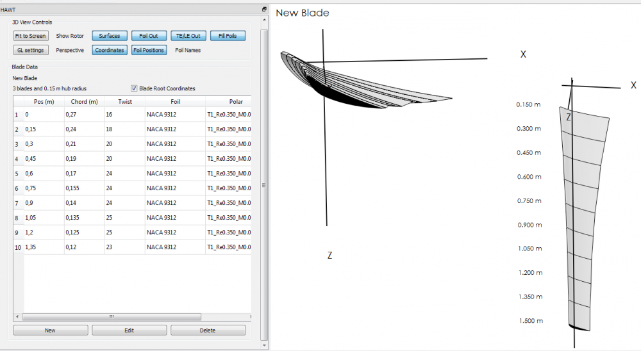Undock the HAWT panel with float icon

[264, 9]
